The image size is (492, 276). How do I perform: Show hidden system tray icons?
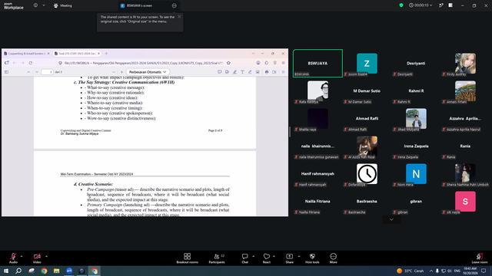(x=430, y=271)
